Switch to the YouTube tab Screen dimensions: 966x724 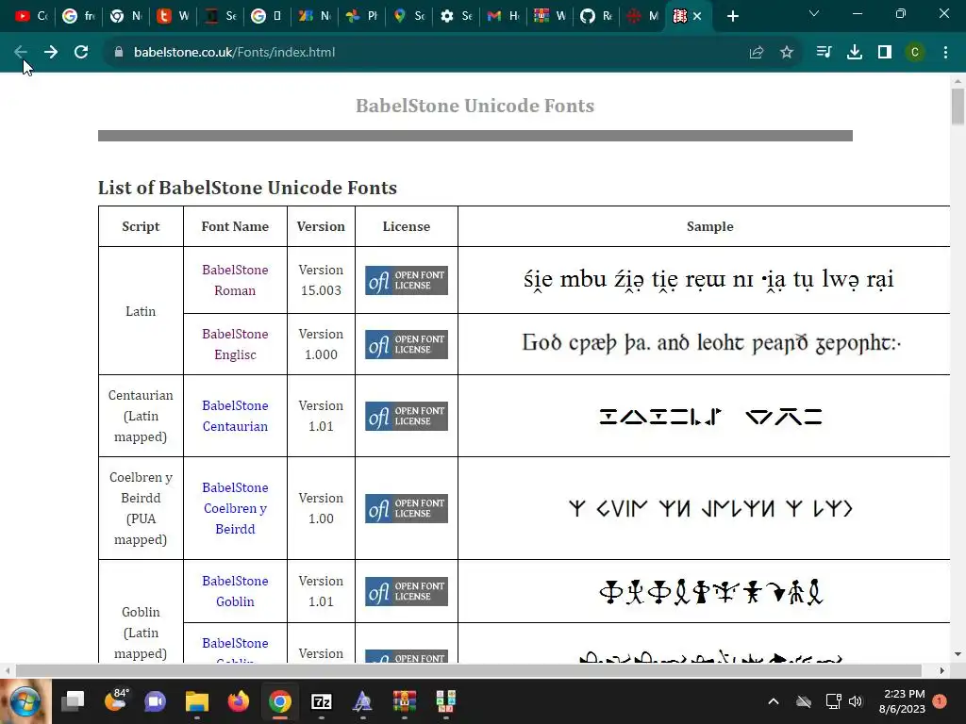click(31, 16)
